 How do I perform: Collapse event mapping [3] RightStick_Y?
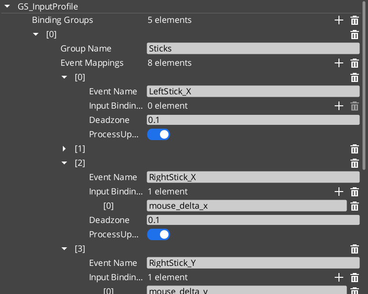pyautogui.click(x=65, y=249)
